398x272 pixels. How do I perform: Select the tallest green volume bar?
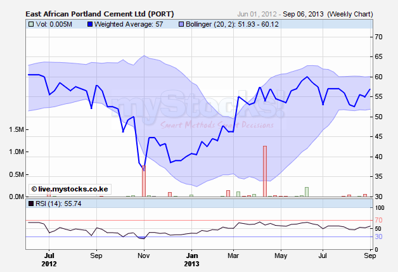[x=307, y=192]
